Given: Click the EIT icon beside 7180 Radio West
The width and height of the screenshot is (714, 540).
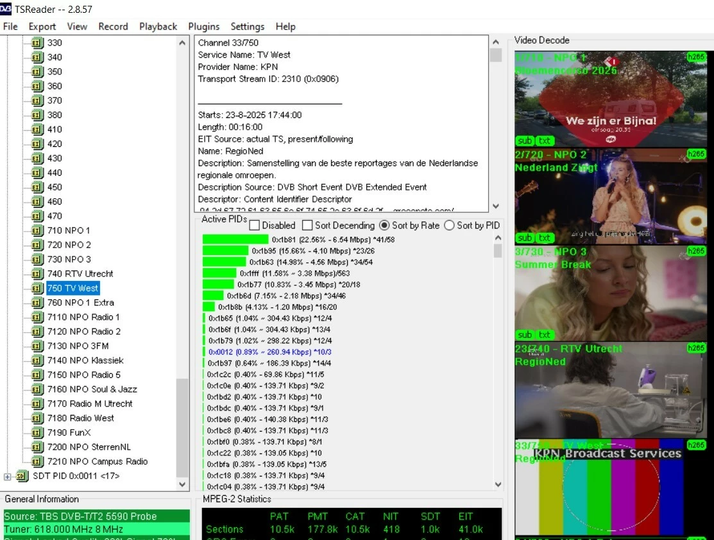Looking at the screenshot, I should [37, 418].
